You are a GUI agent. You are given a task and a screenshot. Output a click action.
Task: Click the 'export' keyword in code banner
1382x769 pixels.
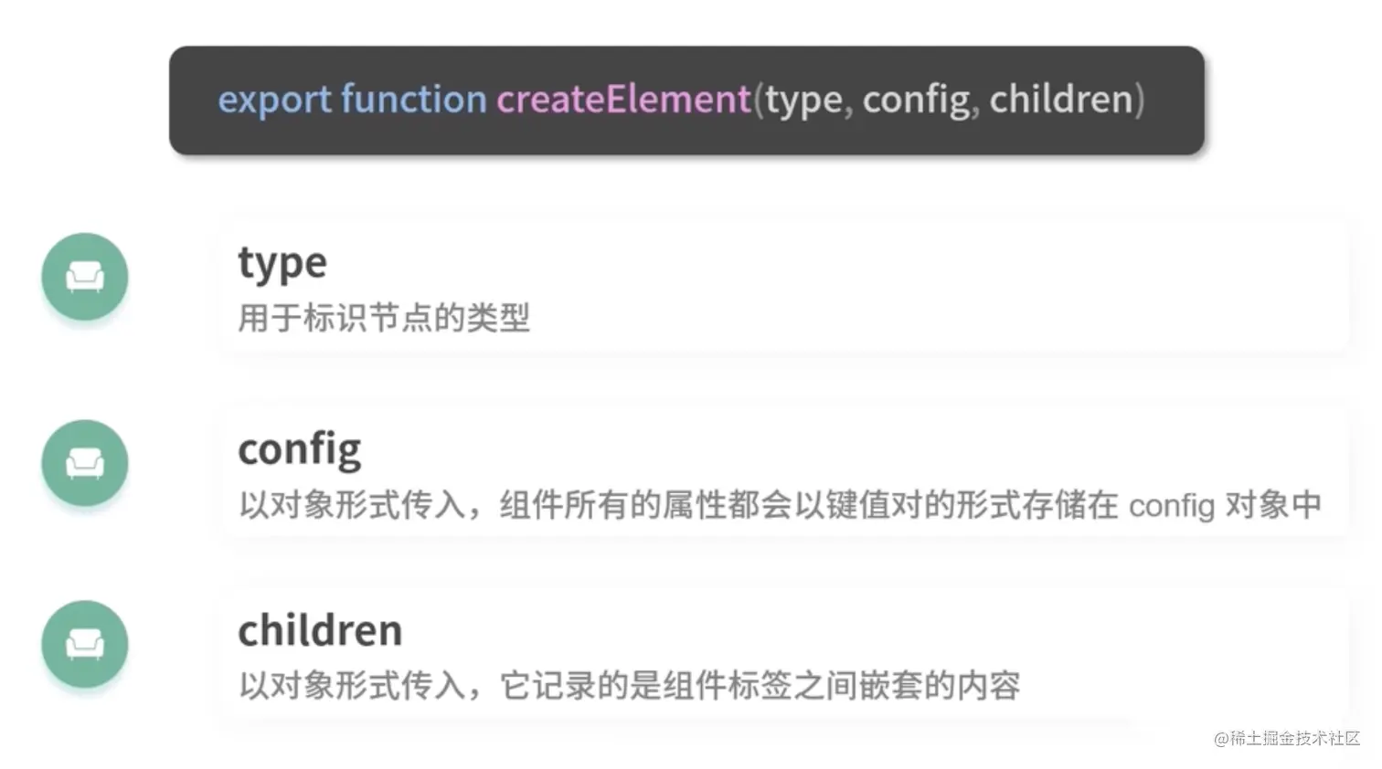[x=274, y=100]
